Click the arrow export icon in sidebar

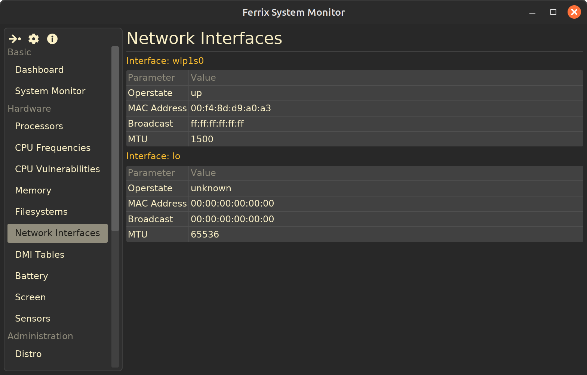[x=15, y=39]
